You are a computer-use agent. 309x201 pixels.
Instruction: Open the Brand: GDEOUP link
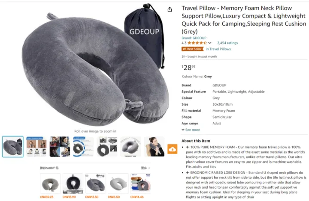pos(194,38)
